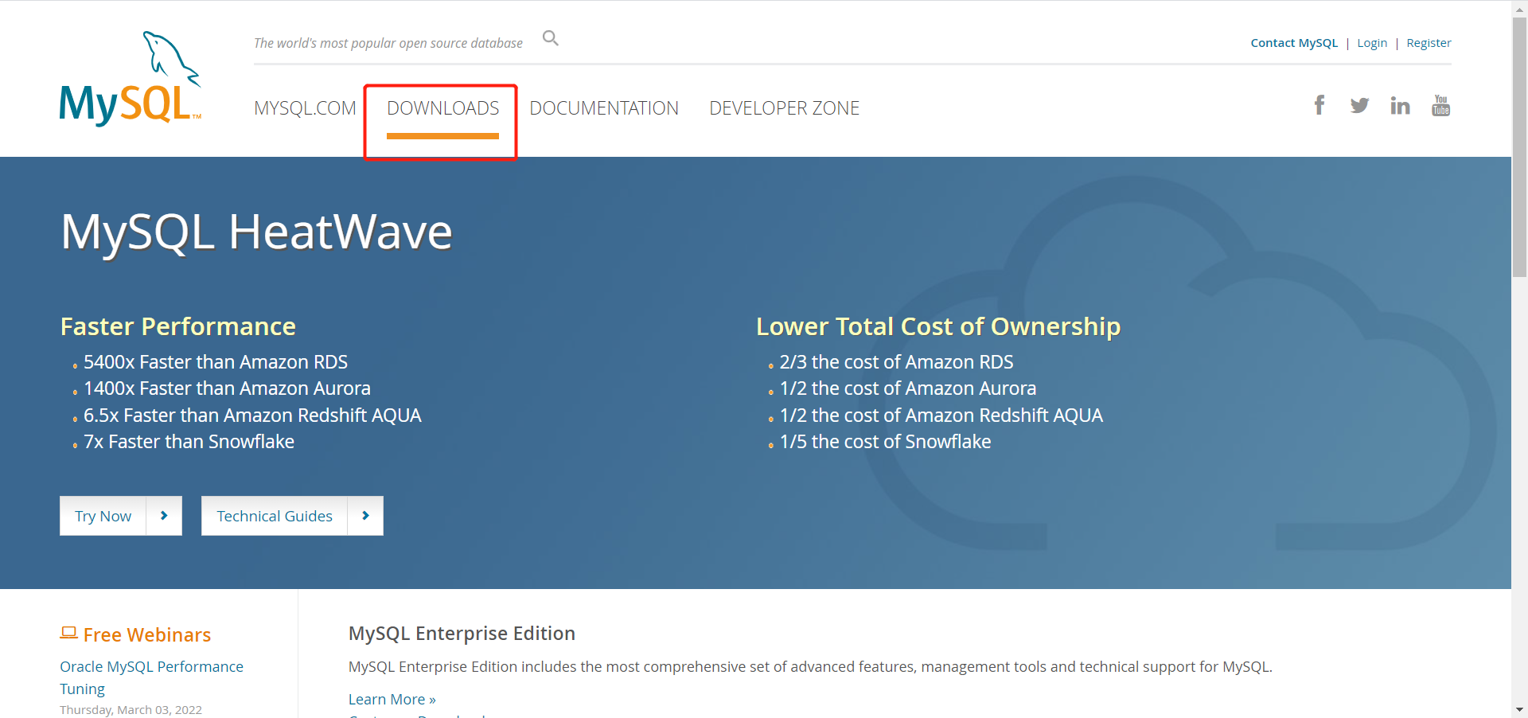Click the MySQL HeatWave banner title

coord(257,232)
